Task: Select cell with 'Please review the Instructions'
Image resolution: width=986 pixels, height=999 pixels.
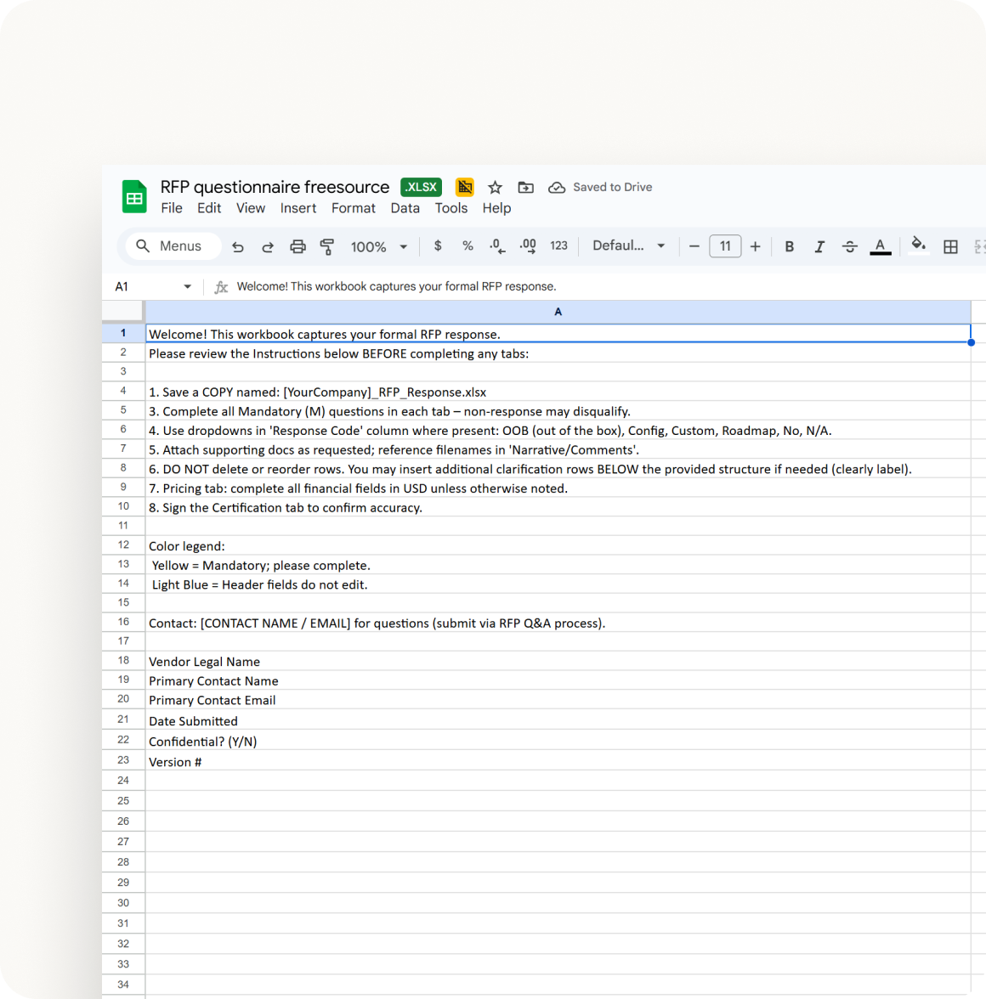Action: tap(558, 353)
